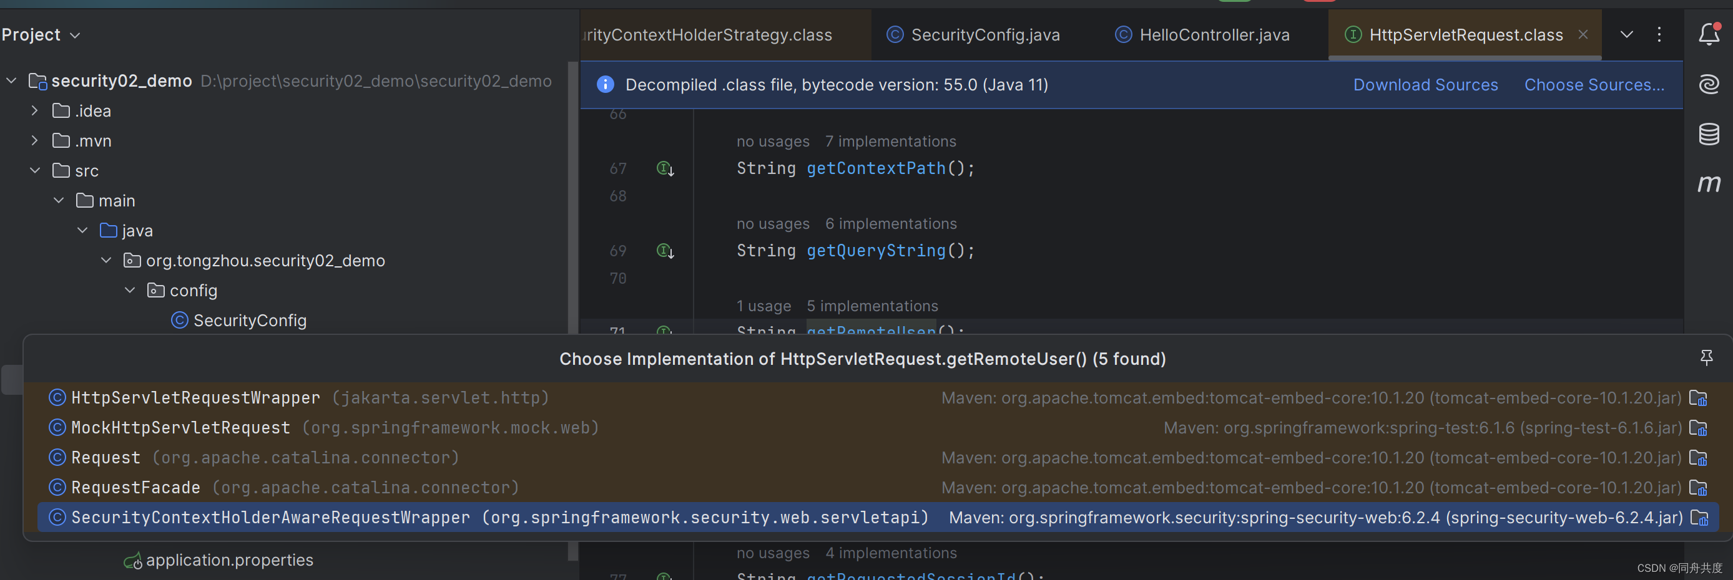Screen dimensions: 1733x580
Task: Click the class icon next to SecurityConfig in tree
Action: click(x=180, y=321)
